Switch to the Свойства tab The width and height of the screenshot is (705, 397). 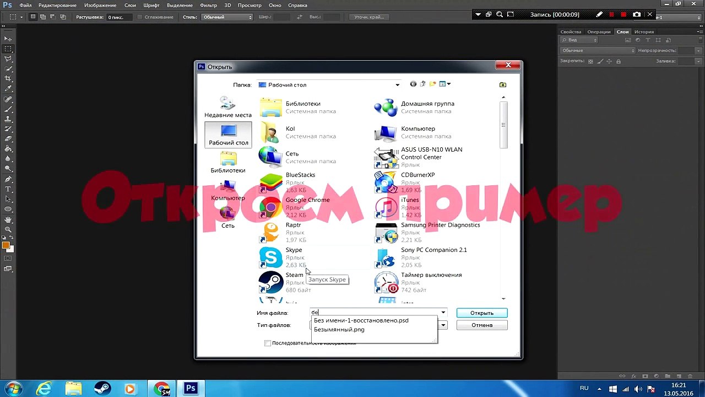pyautogui.click(x=571, y=31)
